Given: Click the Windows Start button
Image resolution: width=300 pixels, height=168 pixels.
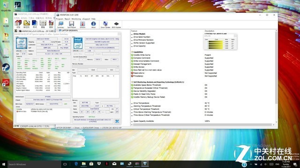Looking at the screenshot, I should [x=3, y=164].
